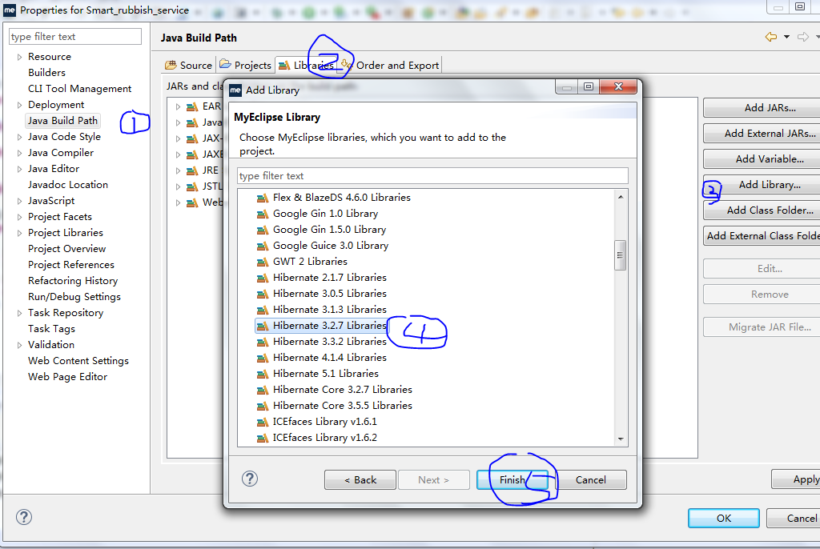Click the Back button in Add Library
The image size is (820, 549).
click(360, 479)
